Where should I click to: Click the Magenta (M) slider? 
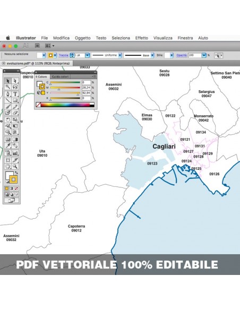(65, 88)
